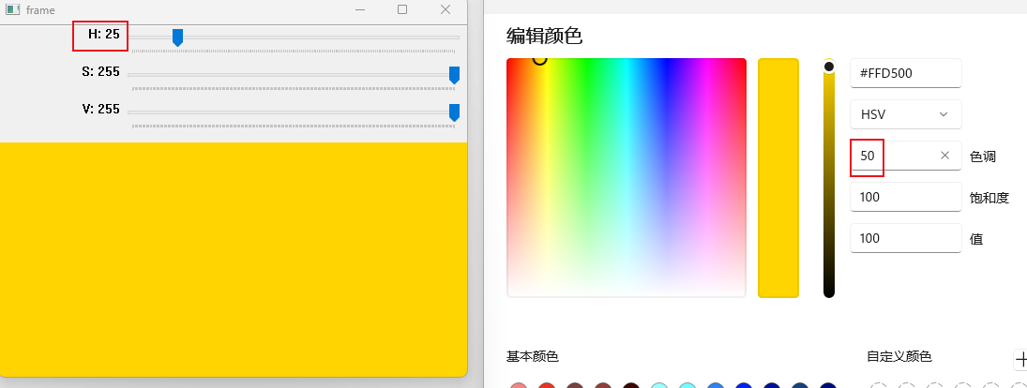Click the 'H: 25' label

click(x=104, y=34)
